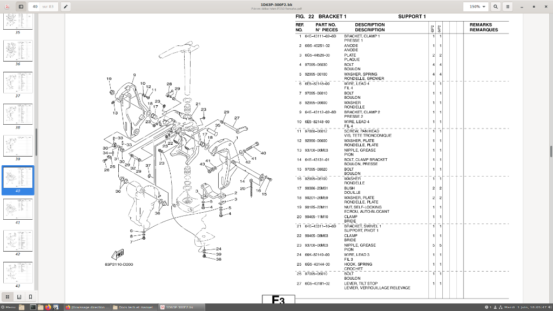Open the terminal from the taskbar
This screenshot has height=311, width=553.
tap(33, 307)
